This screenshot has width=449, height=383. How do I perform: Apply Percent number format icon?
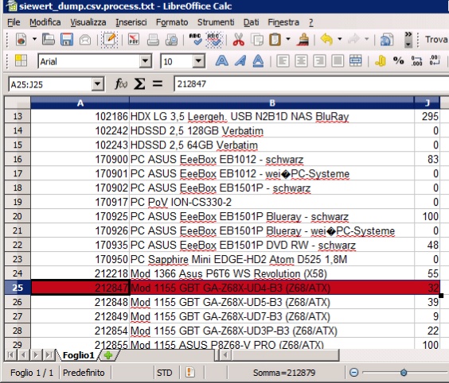click(398, 60)
